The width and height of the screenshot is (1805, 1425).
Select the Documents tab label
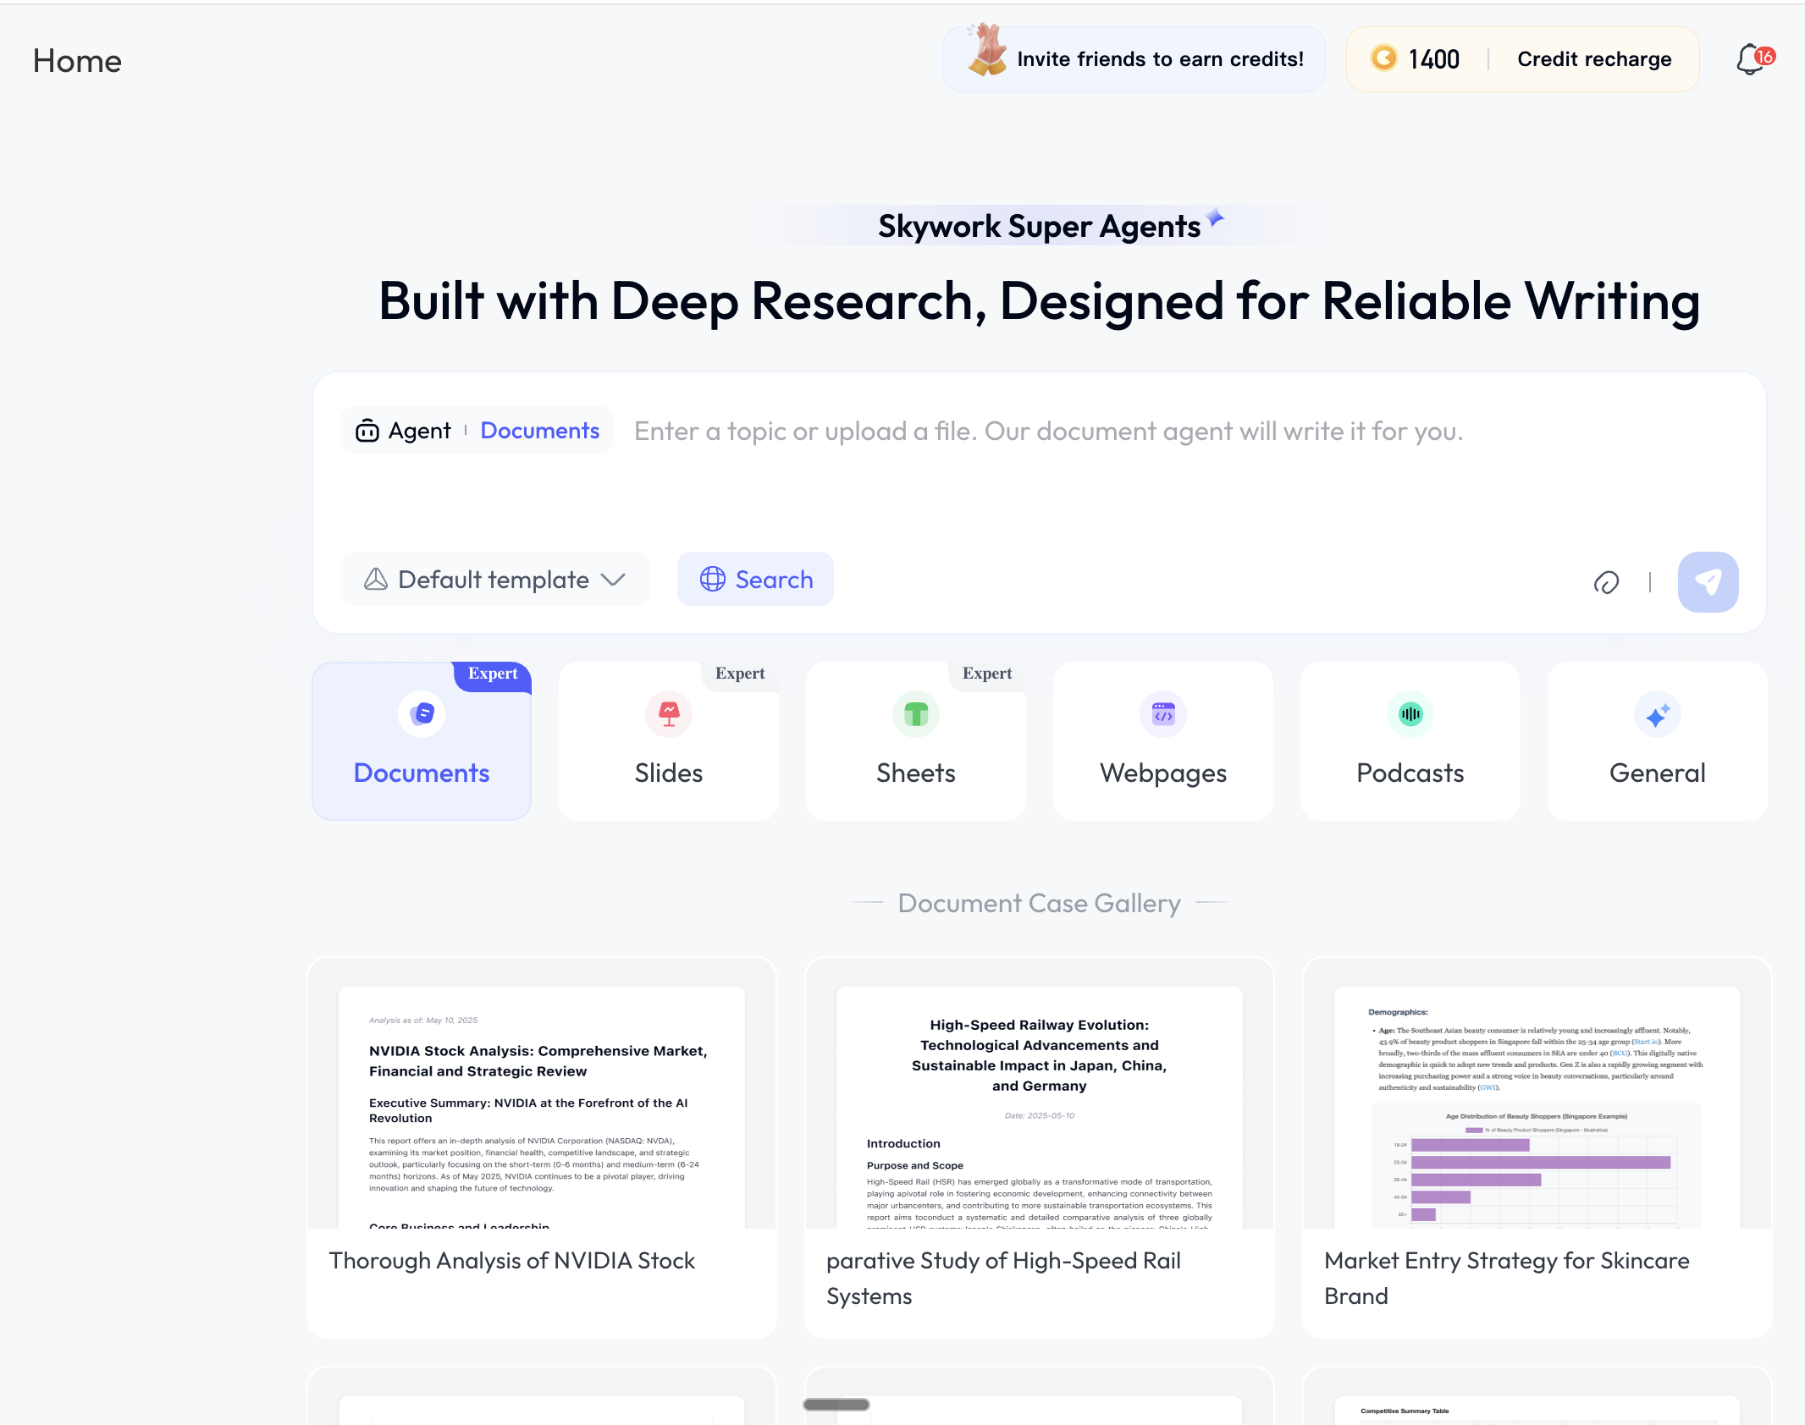pyautogui.click(x=422, y=773)
